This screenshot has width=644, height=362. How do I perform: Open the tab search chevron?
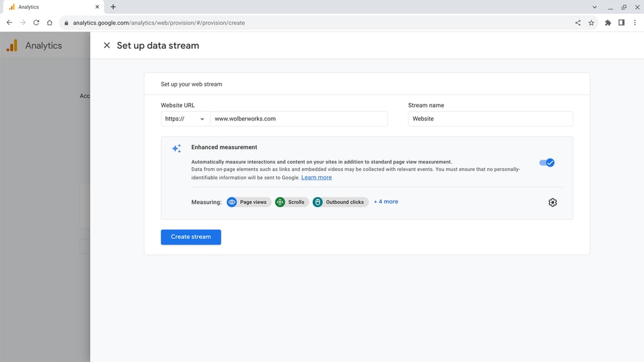click(x=595, y=7)
